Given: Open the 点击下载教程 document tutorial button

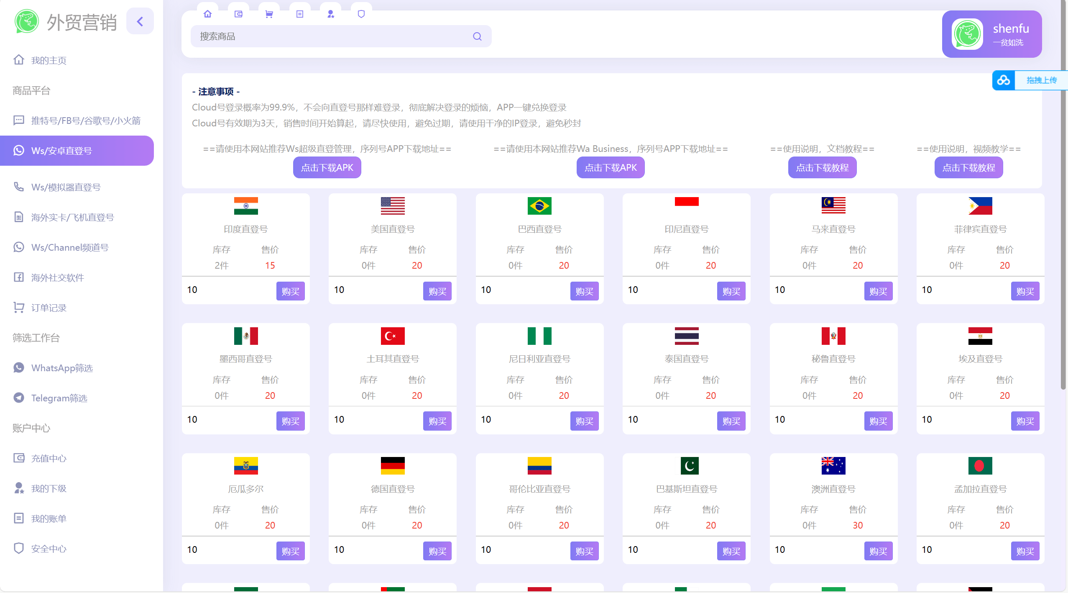Looking at the screenshot, I should pos(822,167).
